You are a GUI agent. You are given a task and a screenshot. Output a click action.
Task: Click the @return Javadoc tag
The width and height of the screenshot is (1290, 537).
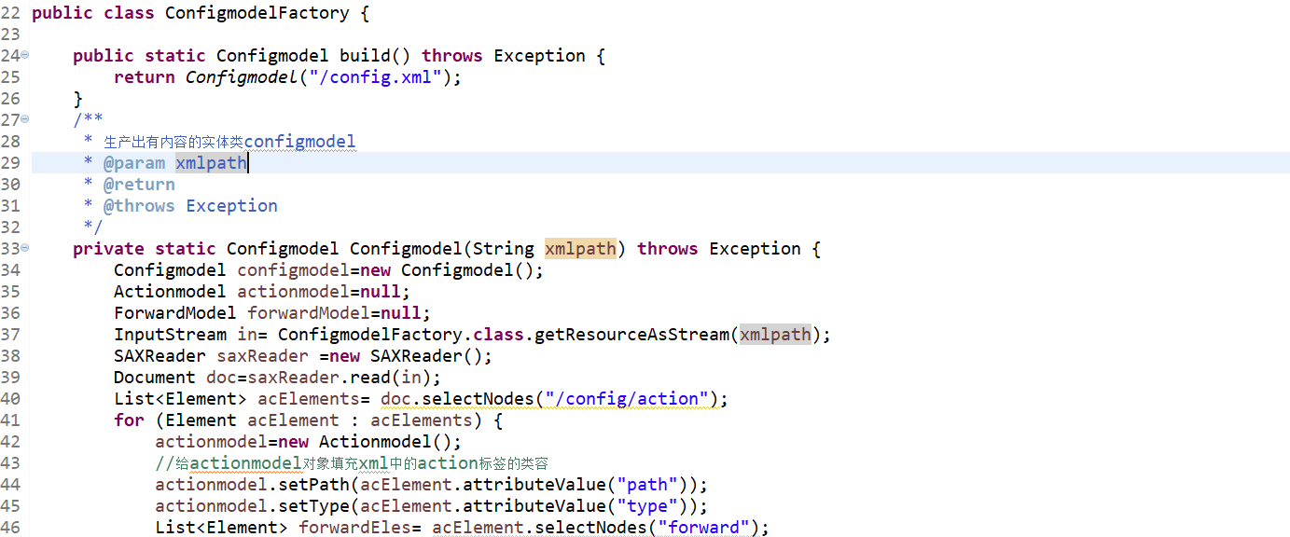point(139,185)
